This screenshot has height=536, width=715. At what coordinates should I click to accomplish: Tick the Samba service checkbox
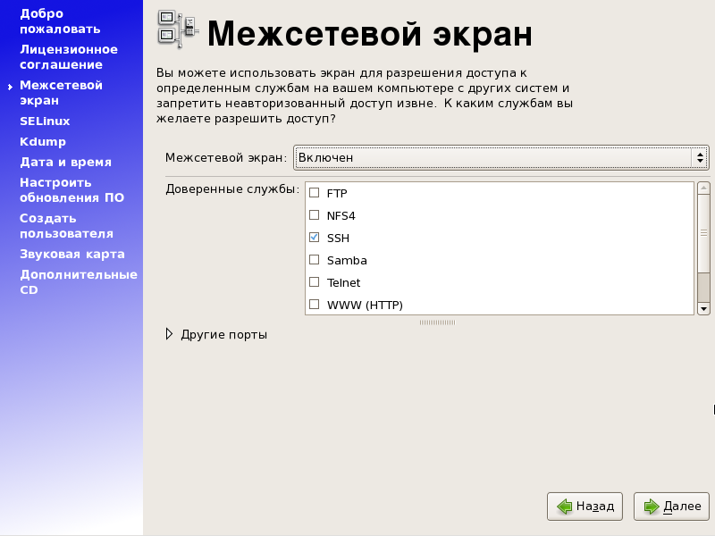click(x=314, y=260)
